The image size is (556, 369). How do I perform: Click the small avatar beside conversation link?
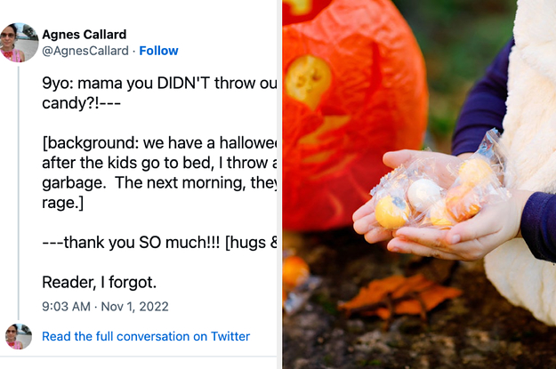click(x=19, y=337)
